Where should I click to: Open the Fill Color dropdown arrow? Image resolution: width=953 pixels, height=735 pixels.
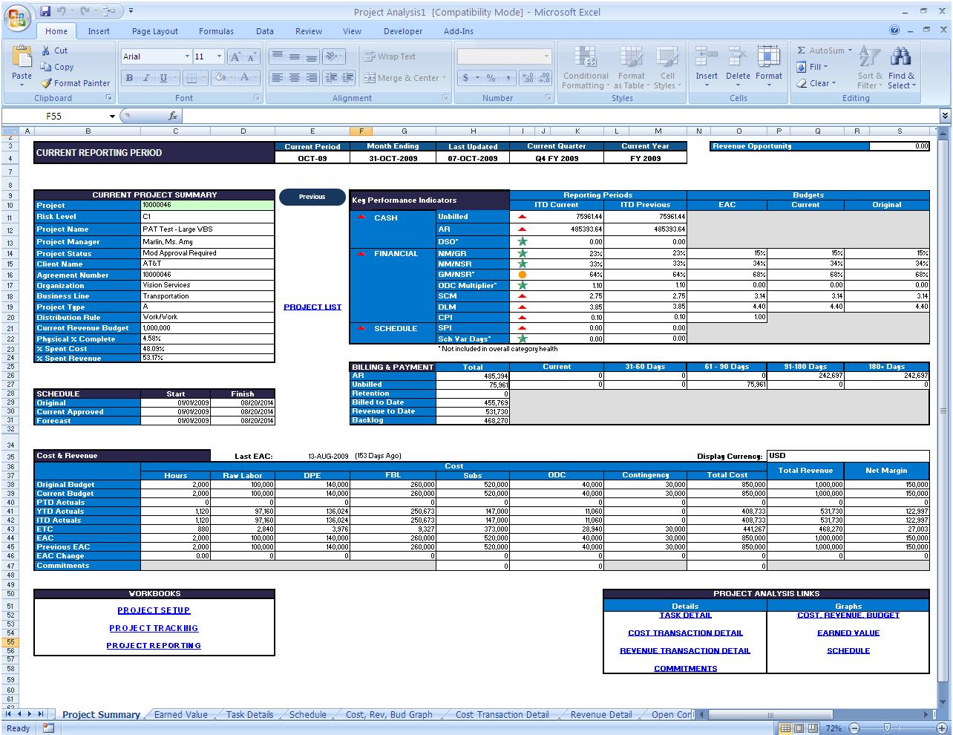point(230,77)
